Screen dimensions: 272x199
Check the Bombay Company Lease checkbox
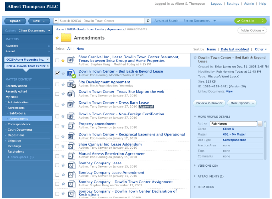tap(57, 165)
